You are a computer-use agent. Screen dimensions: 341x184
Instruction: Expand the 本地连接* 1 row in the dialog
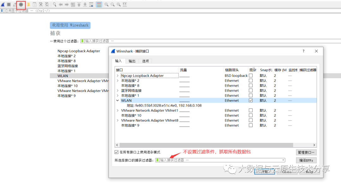pos(118,95)
